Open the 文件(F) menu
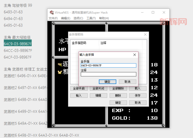This screenshot has height=138, width=193. [x=53, y=18]
